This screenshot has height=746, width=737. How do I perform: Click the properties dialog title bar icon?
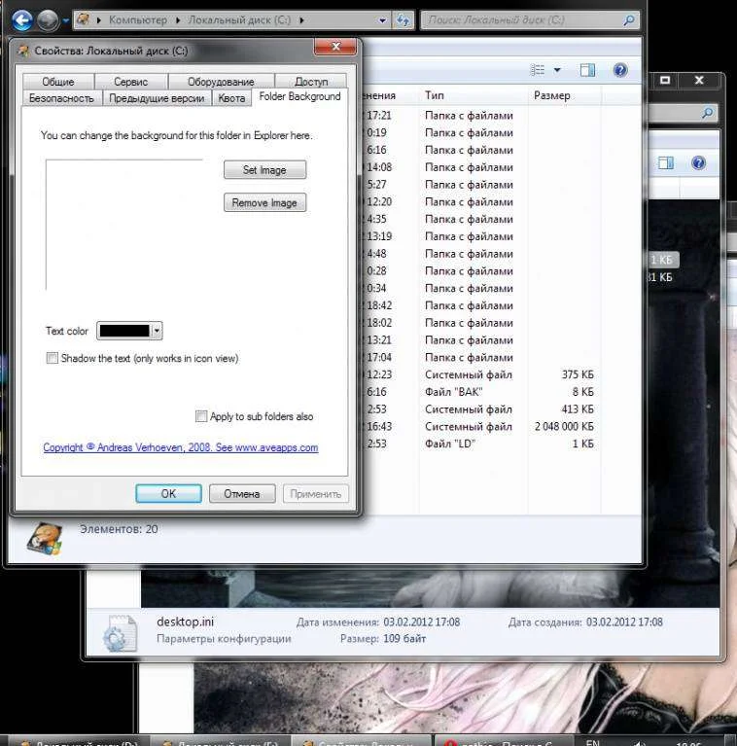click(x=23, y=51)
